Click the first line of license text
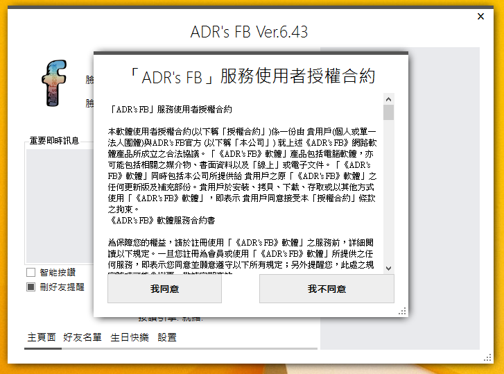The width and height of the screenshot is (504, 374). tap(170, 110)
